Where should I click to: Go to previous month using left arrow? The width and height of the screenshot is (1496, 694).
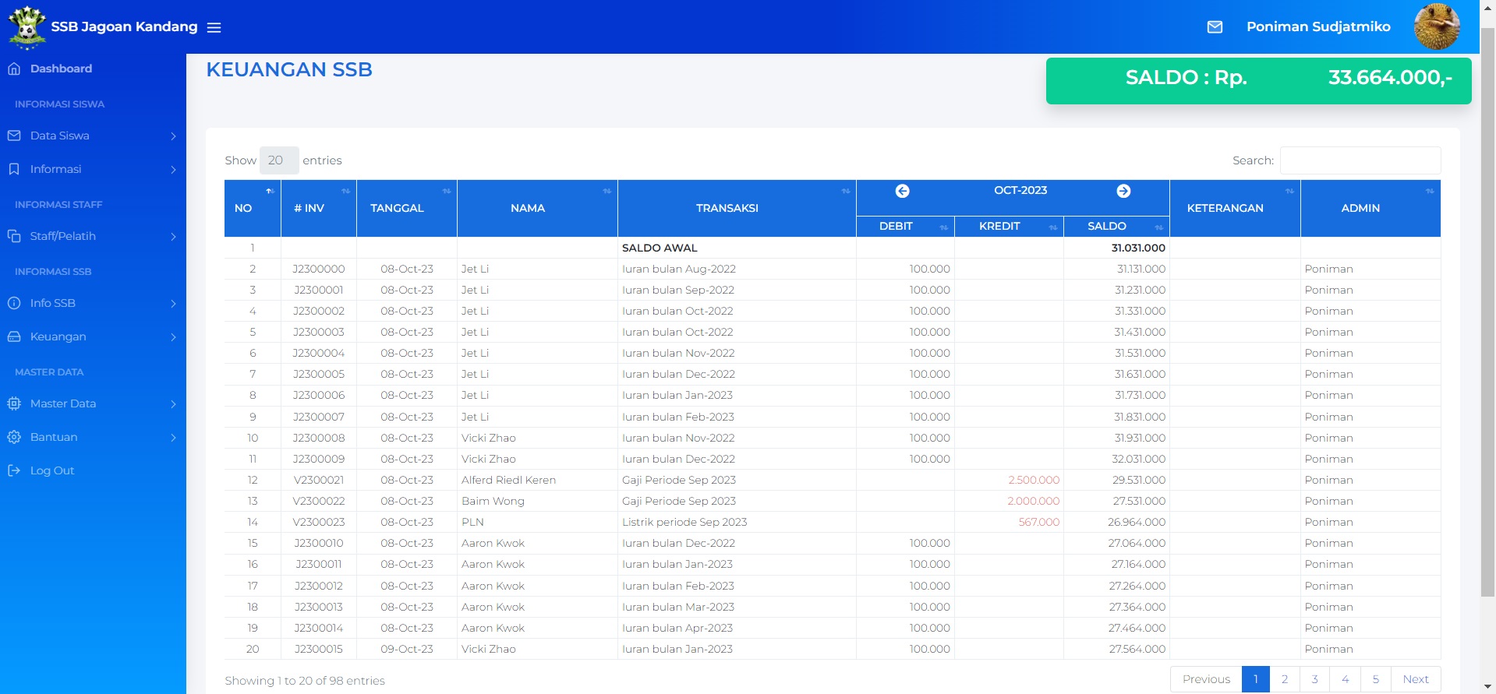pos(902,191)
